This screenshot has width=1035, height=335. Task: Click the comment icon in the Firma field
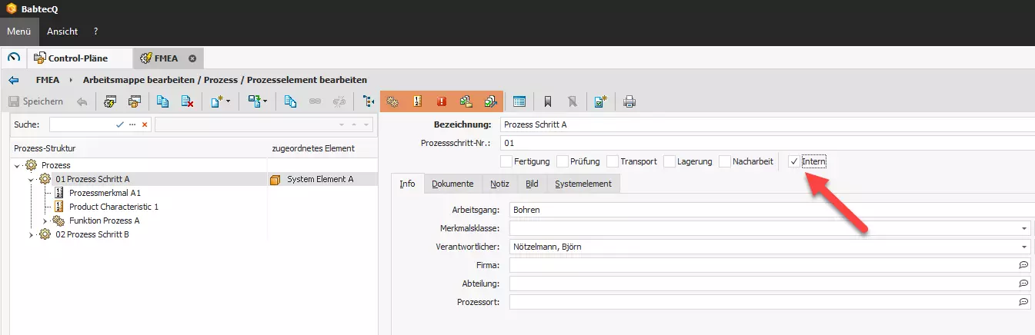pos(1023,265)
